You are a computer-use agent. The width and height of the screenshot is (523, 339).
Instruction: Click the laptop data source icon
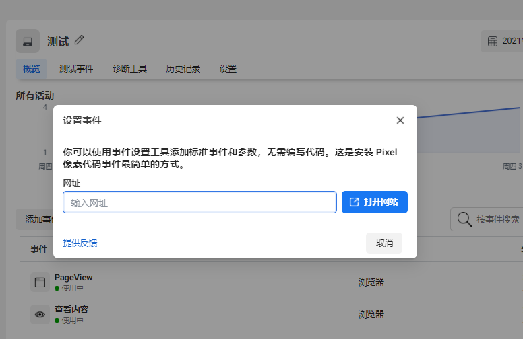pyautogui.click(x=28, y=41)
